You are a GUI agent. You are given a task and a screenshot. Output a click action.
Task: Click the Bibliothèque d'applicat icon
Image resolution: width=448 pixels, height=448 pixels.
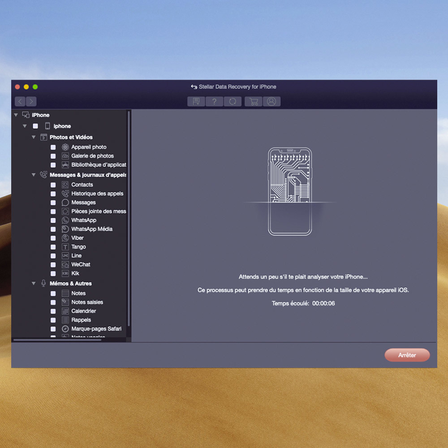(x=65, y=165)
